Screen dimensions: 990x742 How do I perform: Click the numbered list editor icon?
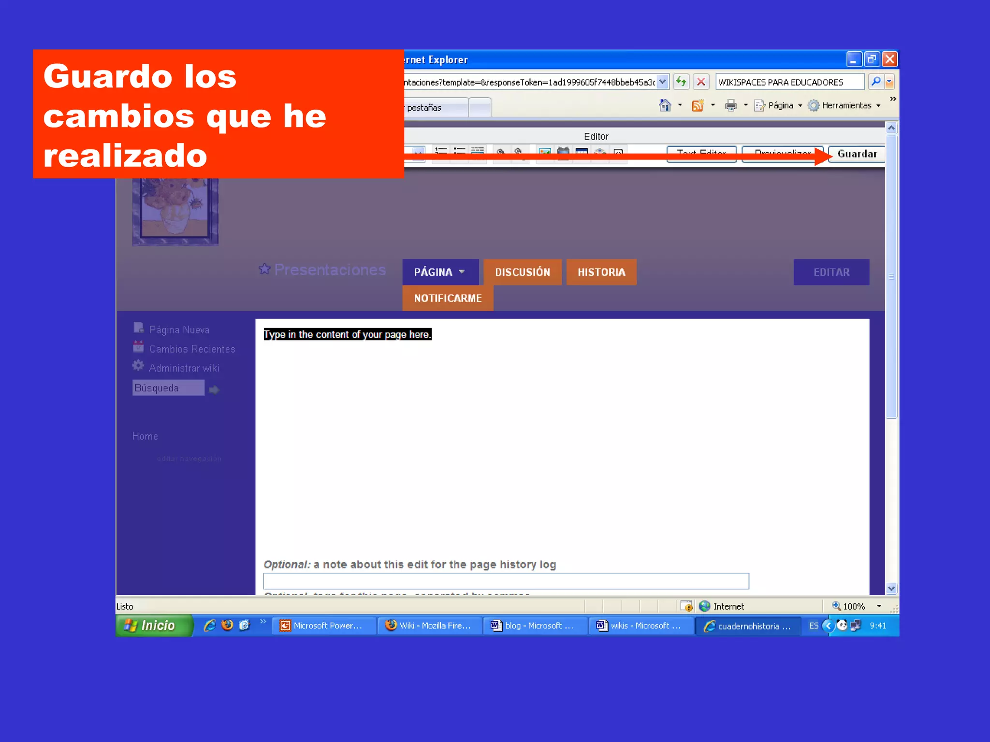click(x=440, y=153)
